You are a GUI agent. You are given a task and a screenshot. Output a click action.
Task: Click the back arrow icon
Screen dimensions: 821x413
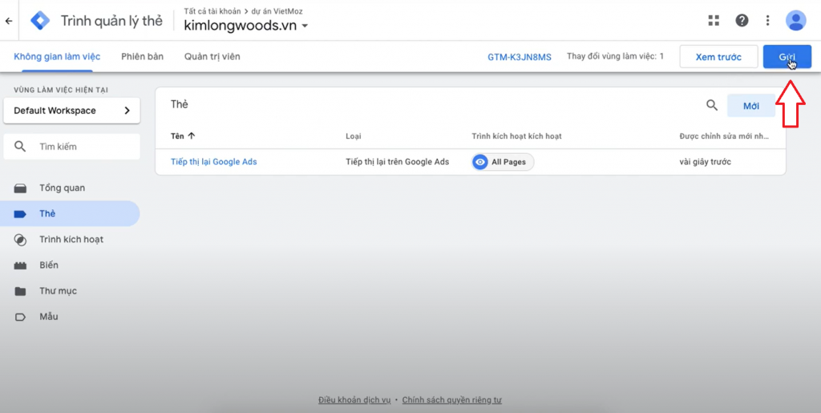(x=8, y=21)
